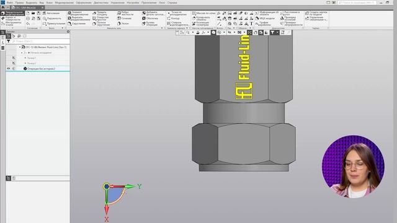Open the filter dropdown arrow in view toolbar
The width and height of the screenshot is (397, 223).
point(277,32)
